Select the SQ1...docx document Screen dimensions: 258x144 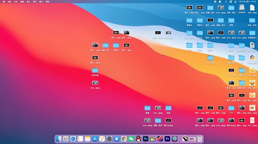(x=252, y=47)
